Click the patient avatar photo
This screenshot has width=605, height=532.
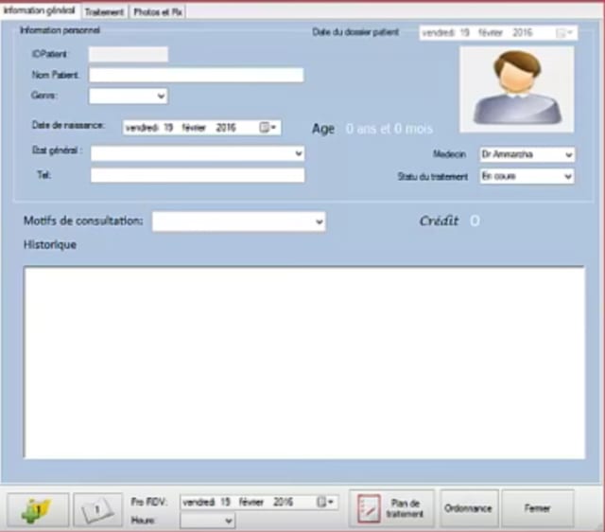[516, 88]
